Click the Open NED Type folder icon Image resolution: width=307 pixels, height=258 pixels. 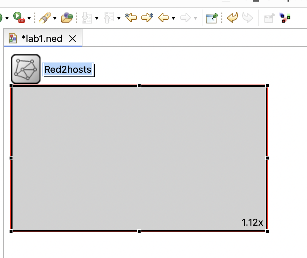(67, 18)
